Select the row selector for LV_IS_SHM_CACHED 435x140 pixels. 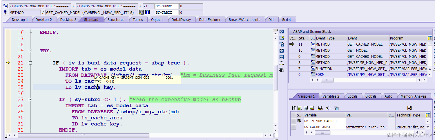tap(293, 121)
